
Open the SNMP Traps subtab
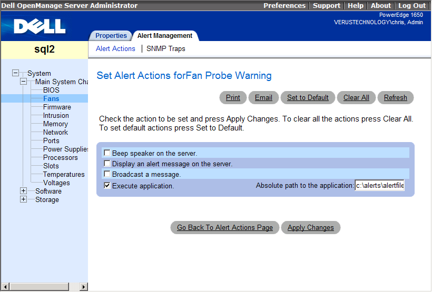click(x=166, y=49)
